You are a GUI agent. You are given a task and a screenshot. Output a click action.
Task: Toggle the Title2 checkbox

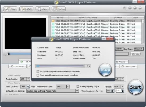coord(53,24)
